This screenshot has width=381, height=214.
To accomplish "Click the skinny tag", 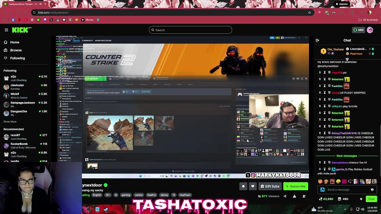I will point(164,195).
